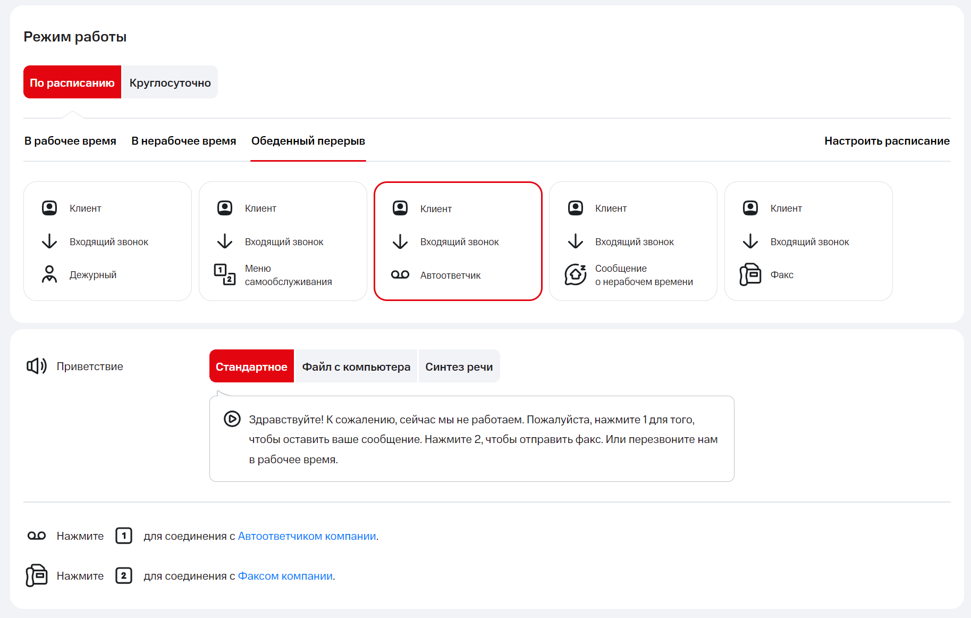Click the Дежурный person icon
The image size is (971, 618).
49,274
